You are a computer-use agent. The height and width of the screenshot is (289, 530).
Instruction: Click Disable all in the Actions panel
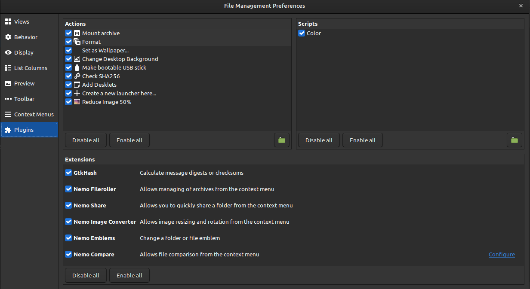pos(86,140)
